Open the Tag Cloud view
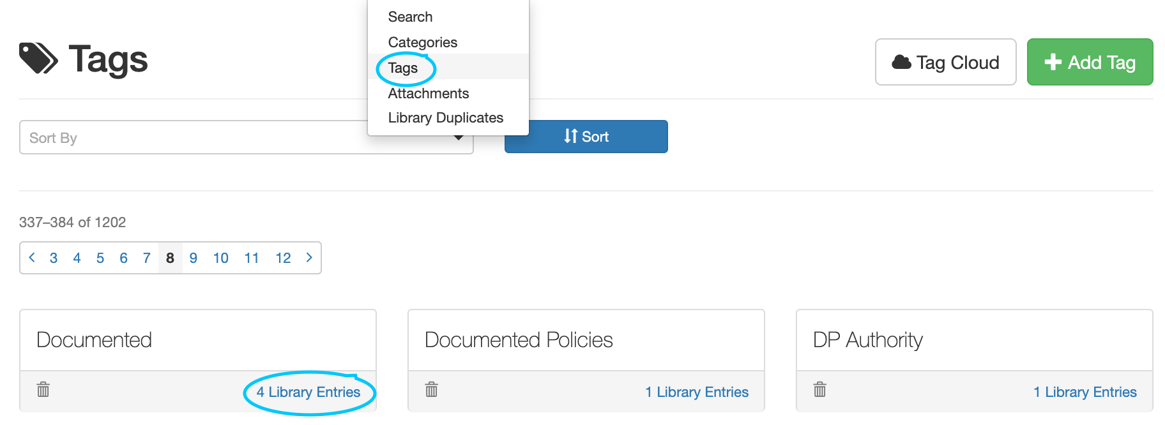 point(945,62)
